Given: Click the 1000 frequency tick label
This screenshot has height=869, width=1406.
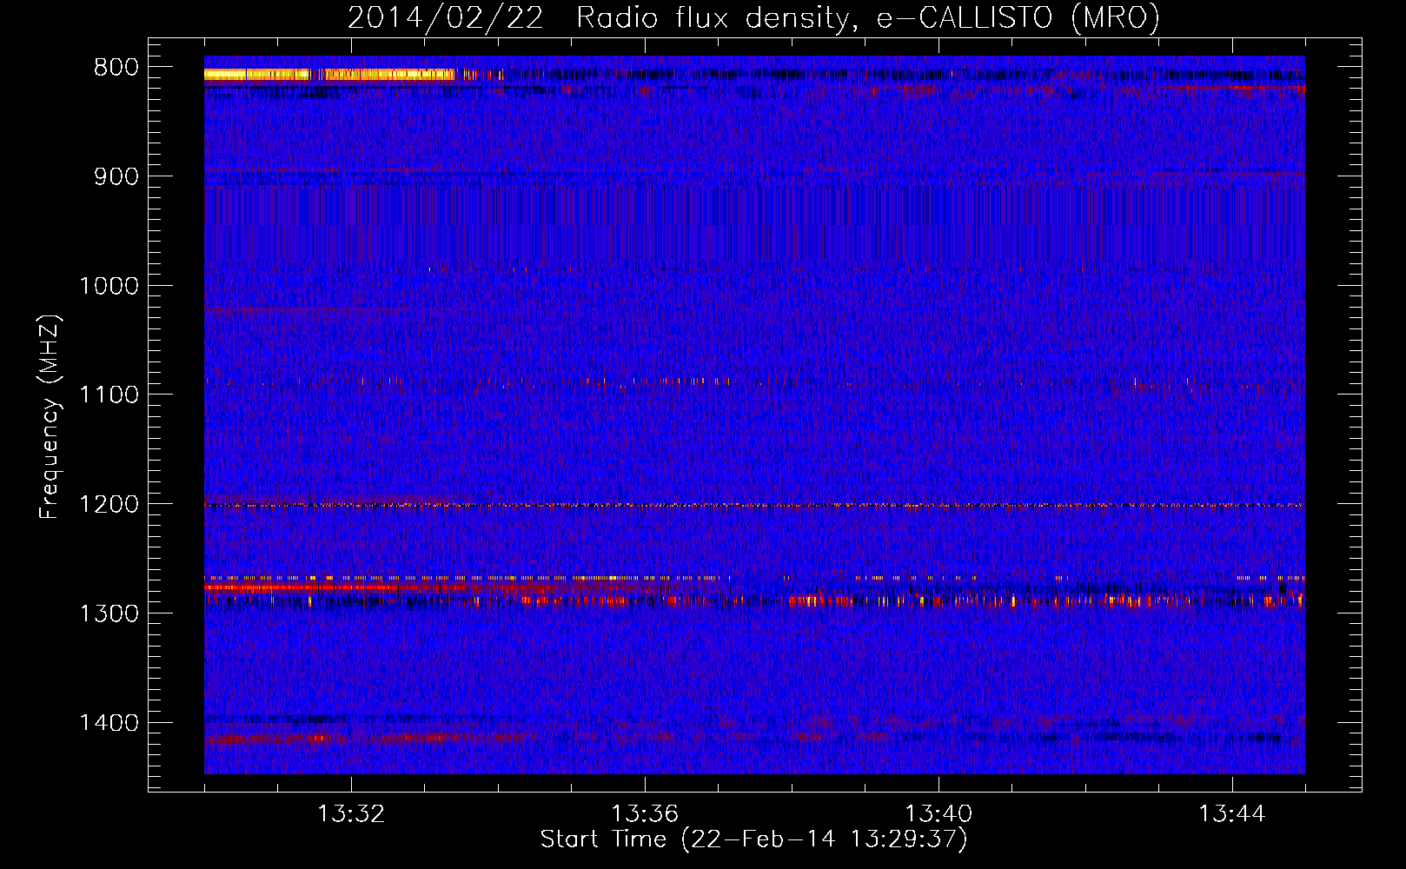Looking at the screenshot, I should 109,286.
